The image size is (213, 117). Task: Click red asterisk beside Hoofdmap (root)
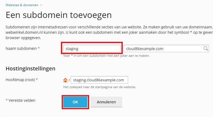click(37, 79)
